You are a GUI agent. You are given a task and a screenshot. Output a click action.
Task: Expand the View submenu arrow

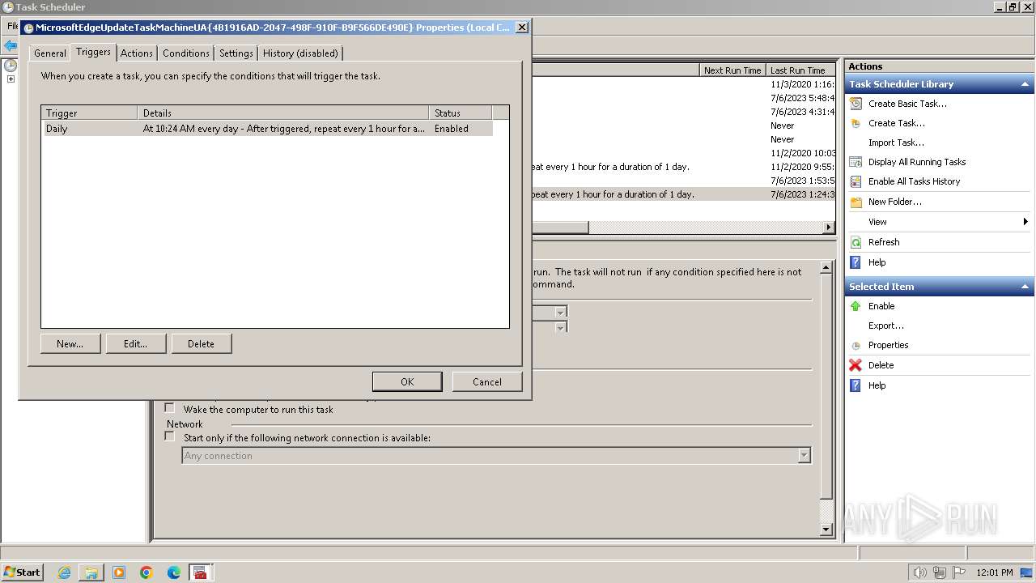click(1025, 222)
